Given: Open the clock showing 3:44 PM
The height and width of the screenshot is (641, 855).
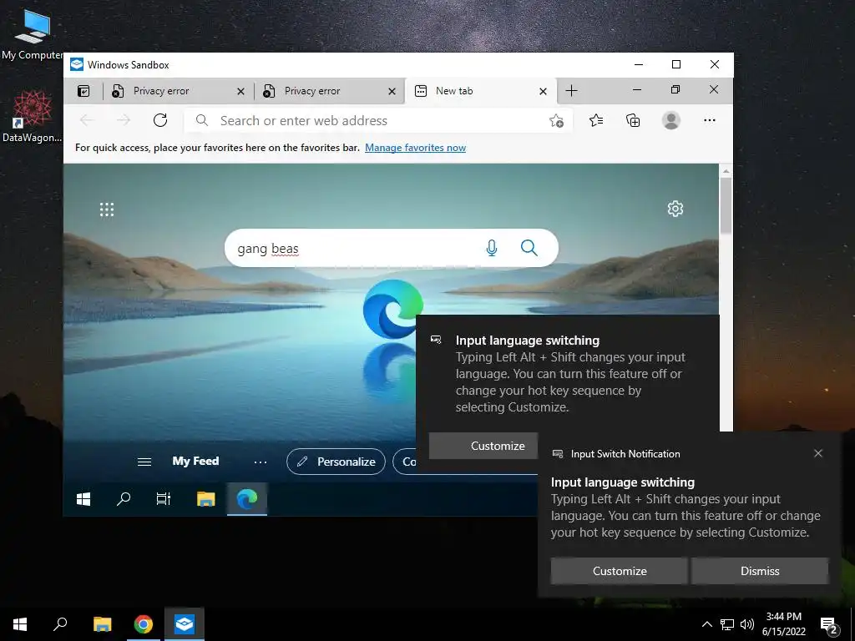Looking at the screenshot, I should [783, 624].
